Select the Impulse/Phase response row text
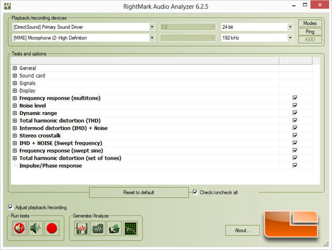The width and height of the screenshot is (332, 250). [51, 166]
